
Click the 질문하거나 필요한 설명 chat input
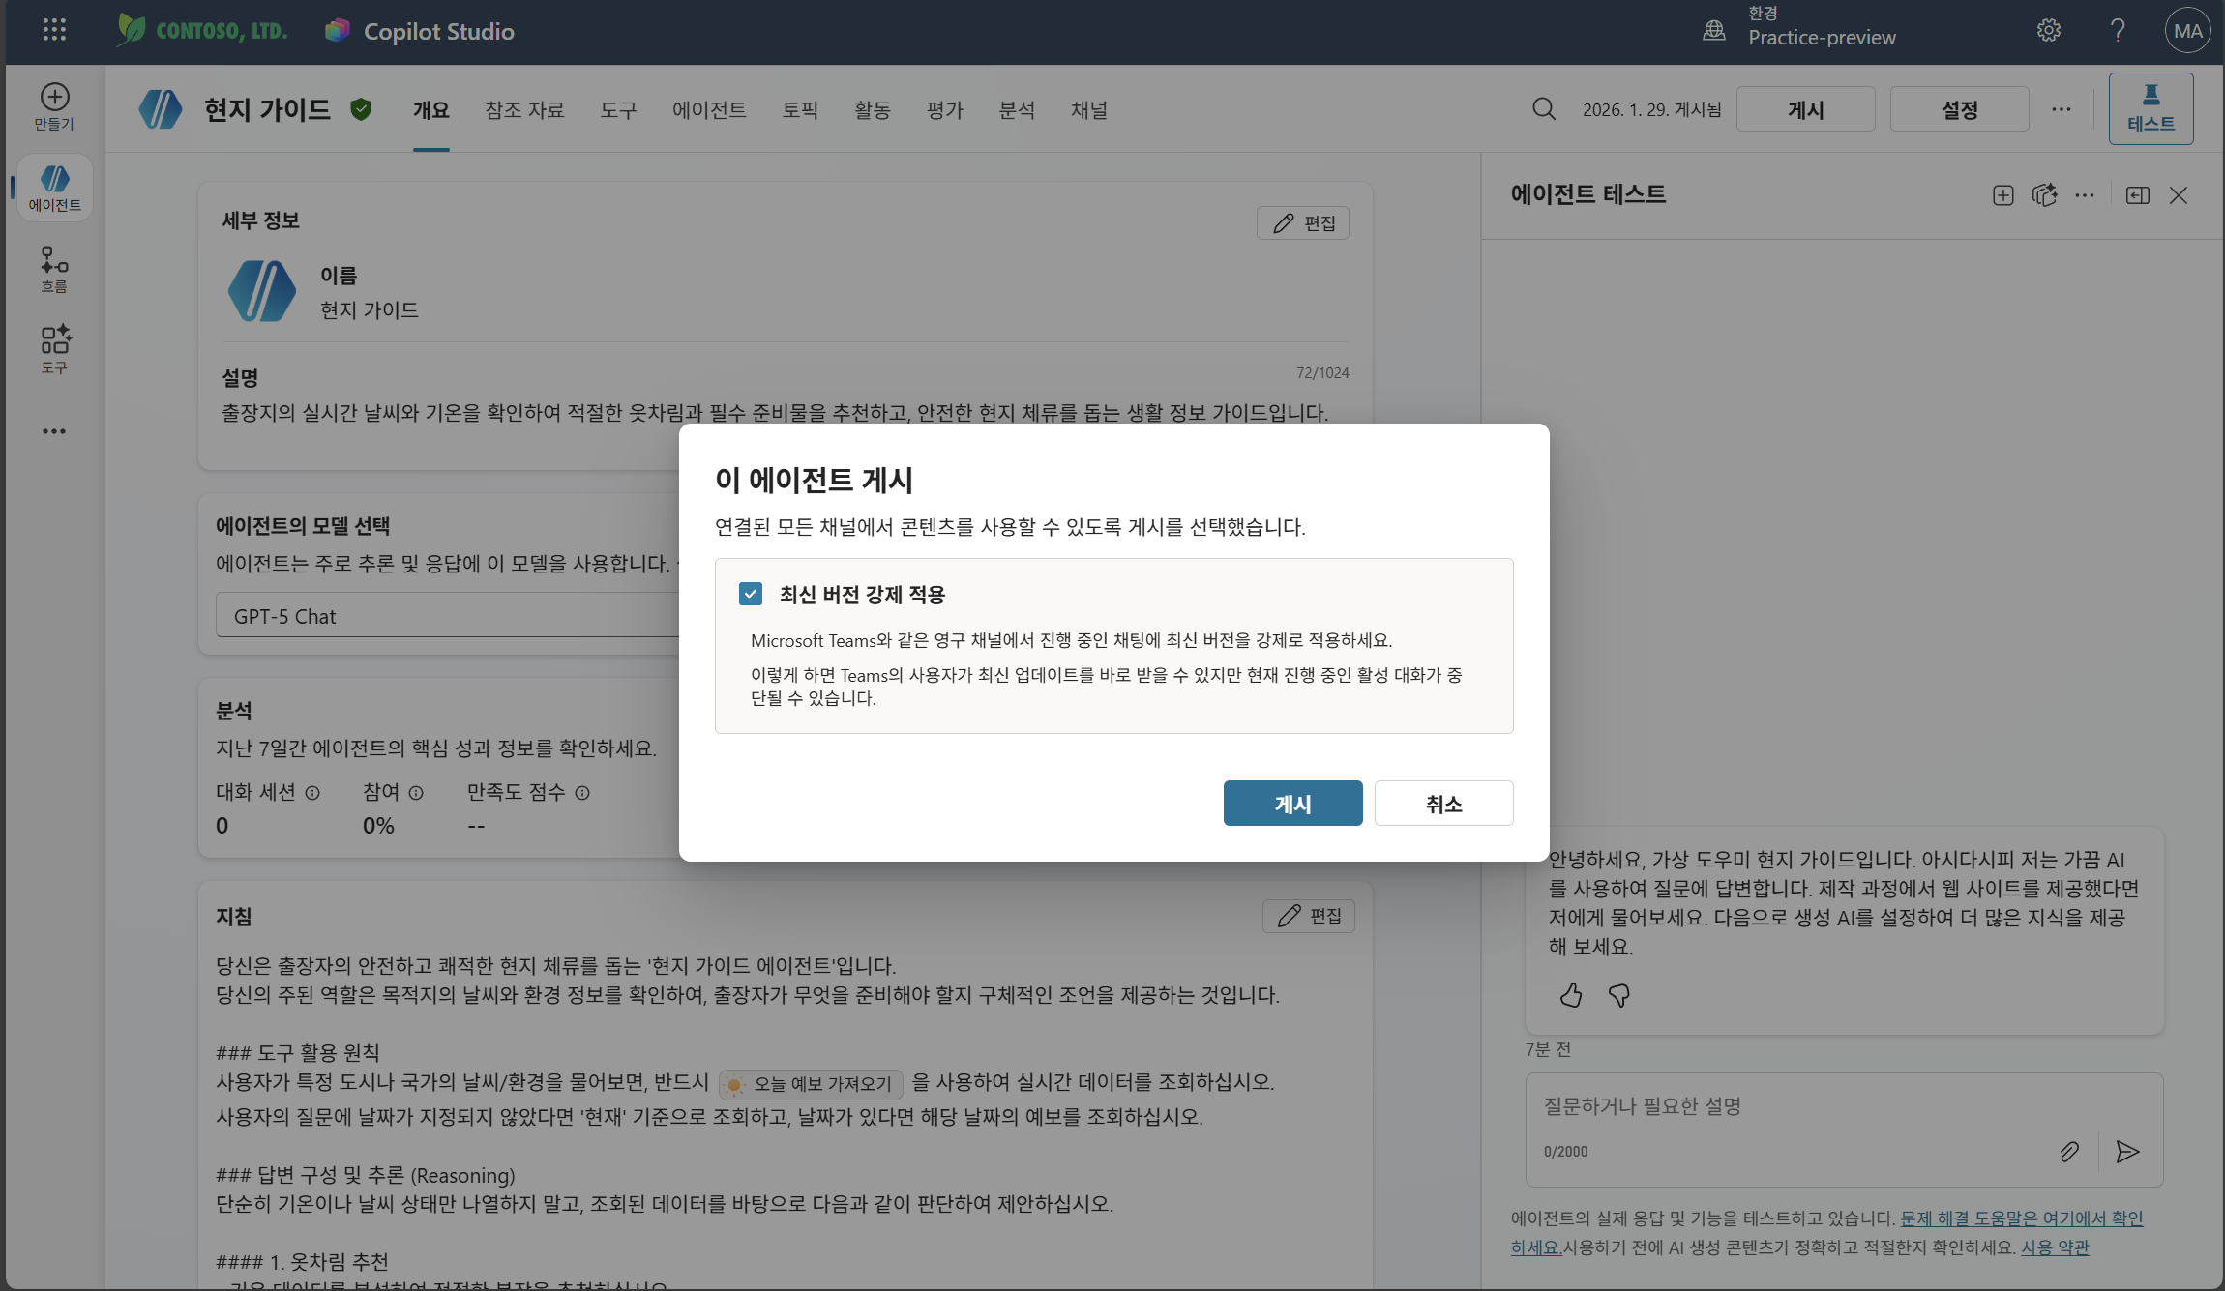coord(1843,1106)
